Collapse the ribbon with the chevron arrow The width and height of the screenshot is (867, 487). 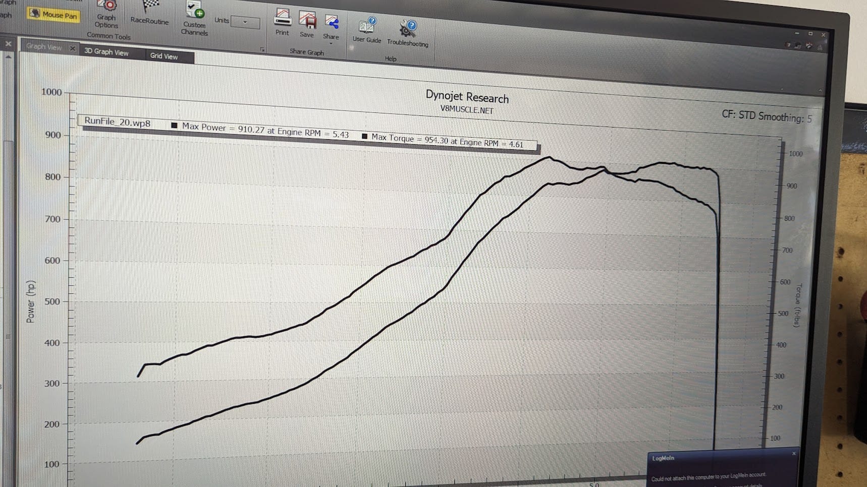820,90
